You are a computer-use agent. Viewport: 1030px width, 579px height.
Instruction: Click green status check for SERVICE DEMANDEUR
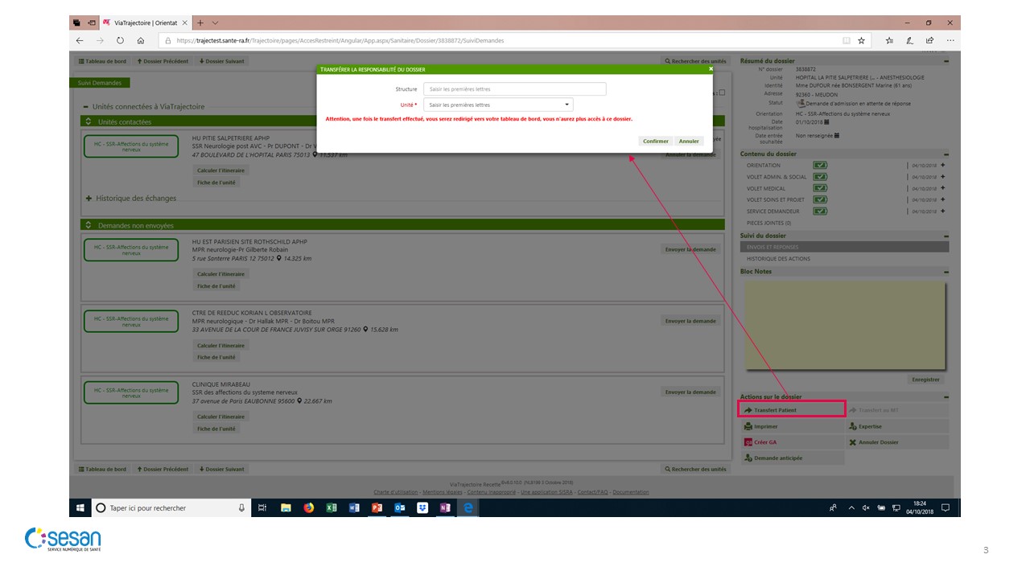[x=819, y=211]
